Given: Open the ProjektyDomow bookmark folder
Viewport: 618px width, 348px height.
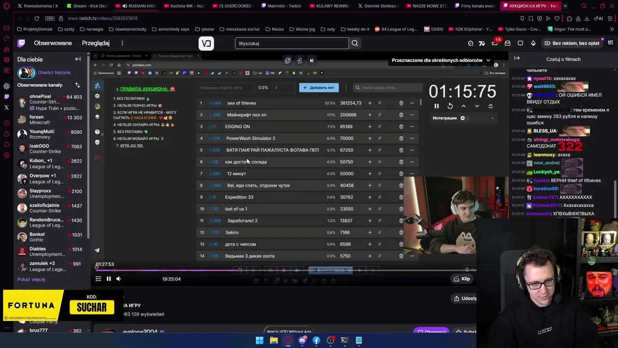Looking at the screenshot, I should point(35,29).
